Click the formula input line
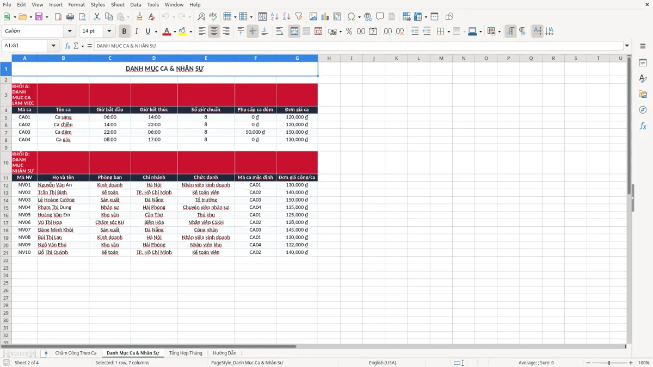 tap(359, 46)
